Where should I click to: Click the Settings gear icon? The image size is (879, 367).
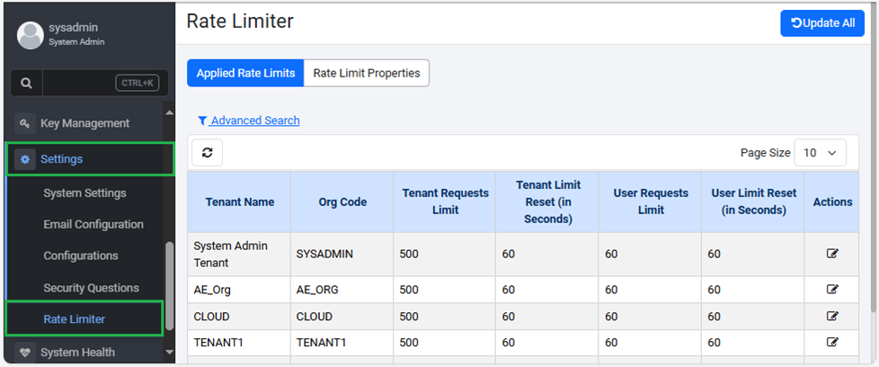click(24, 159)
